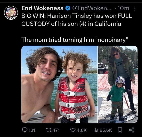The height and width of the screenshot is (137, 142).
Task: View analytics via the bar chart icon
Action: tap(96, 130)
